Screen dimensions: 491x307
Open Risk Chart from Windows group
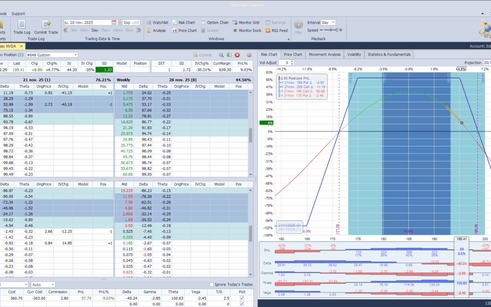[184, 23]
